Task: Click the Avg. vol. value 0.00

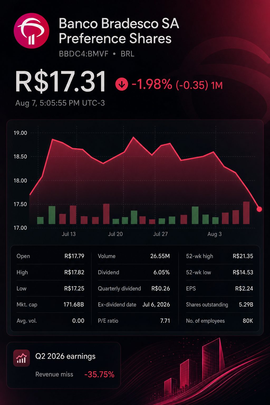Action: 78,321
